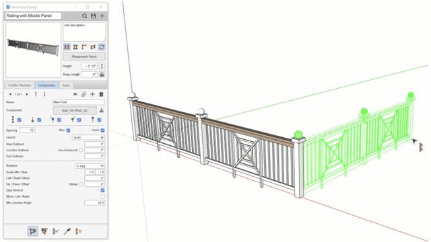This screenshot has width=431, height=242.
Task: Click the refresh preview icon
Action: tap(102, 47)
